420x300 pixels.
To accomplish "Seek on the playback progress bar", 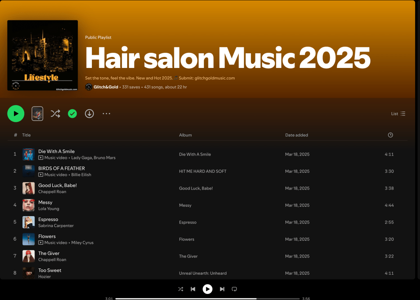I will tap(208, 299).
